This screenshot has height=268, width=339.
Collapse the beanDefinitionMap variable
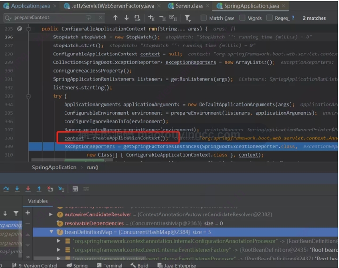(51, 232)
